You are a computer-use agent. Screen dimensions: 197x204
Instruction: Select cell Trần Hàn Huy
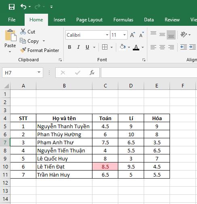64,175
